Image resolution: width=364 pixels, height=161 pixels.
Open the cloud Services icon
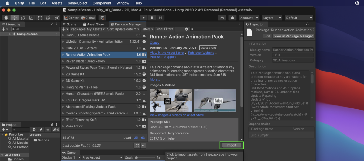click(x=232, y=18)
